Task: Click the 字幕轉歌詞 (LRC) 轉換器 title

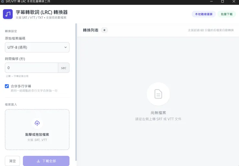Action: pos(42,12)
